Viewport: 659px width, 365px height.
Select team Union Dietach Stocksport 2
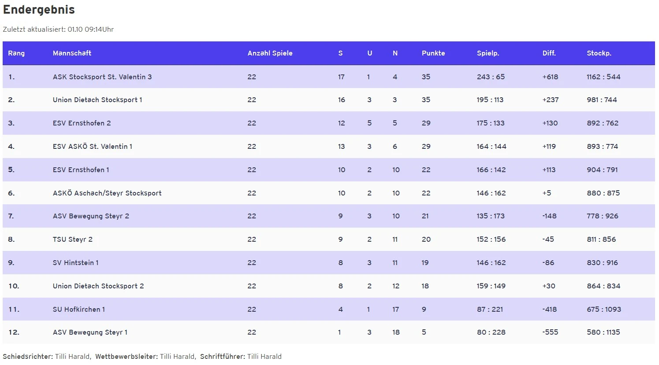(98, 286)
